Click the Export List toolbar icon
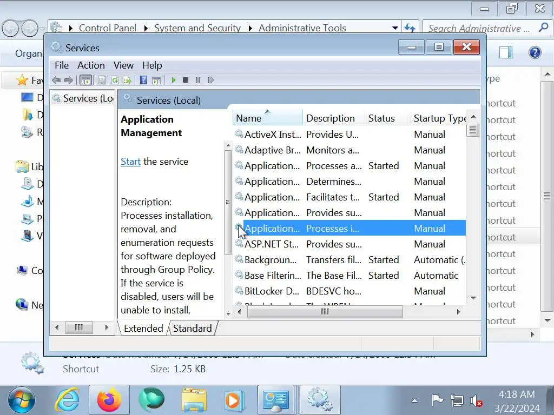 (x=127, y=80)
